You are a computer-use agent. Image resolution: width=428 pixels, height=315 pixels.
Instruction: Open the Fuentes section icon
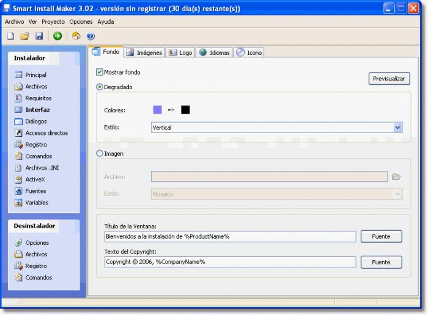[x=18, y=191]
